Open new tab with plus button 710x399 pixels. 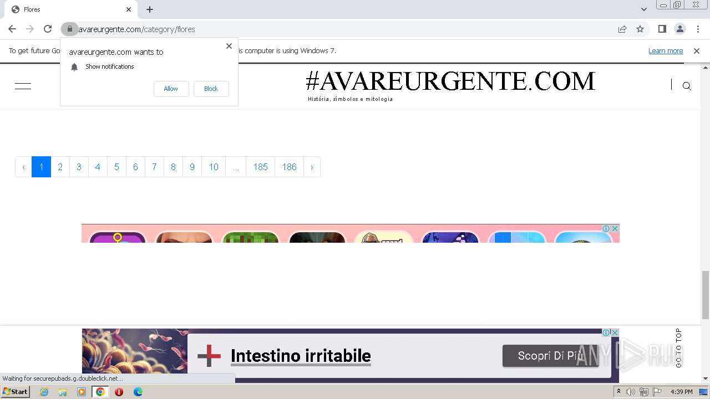(x=150, y=9)
